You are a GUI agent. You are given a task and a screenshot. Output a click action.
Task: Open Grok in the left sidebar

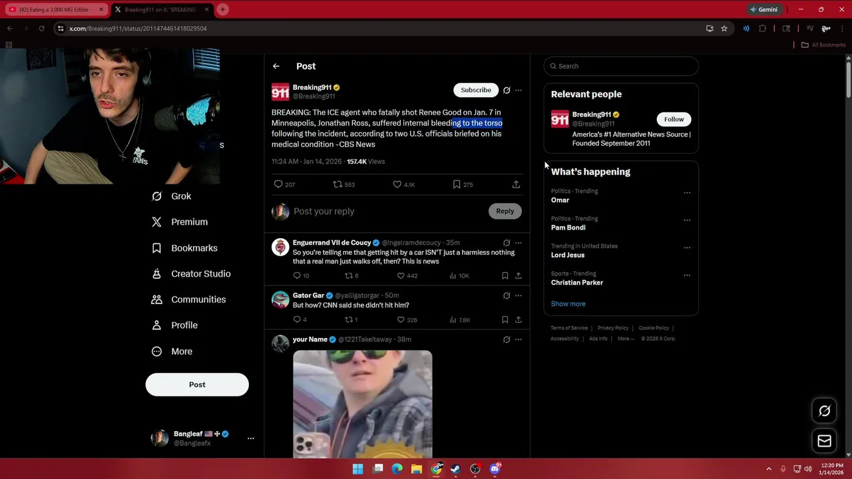[x=172, y=196]
